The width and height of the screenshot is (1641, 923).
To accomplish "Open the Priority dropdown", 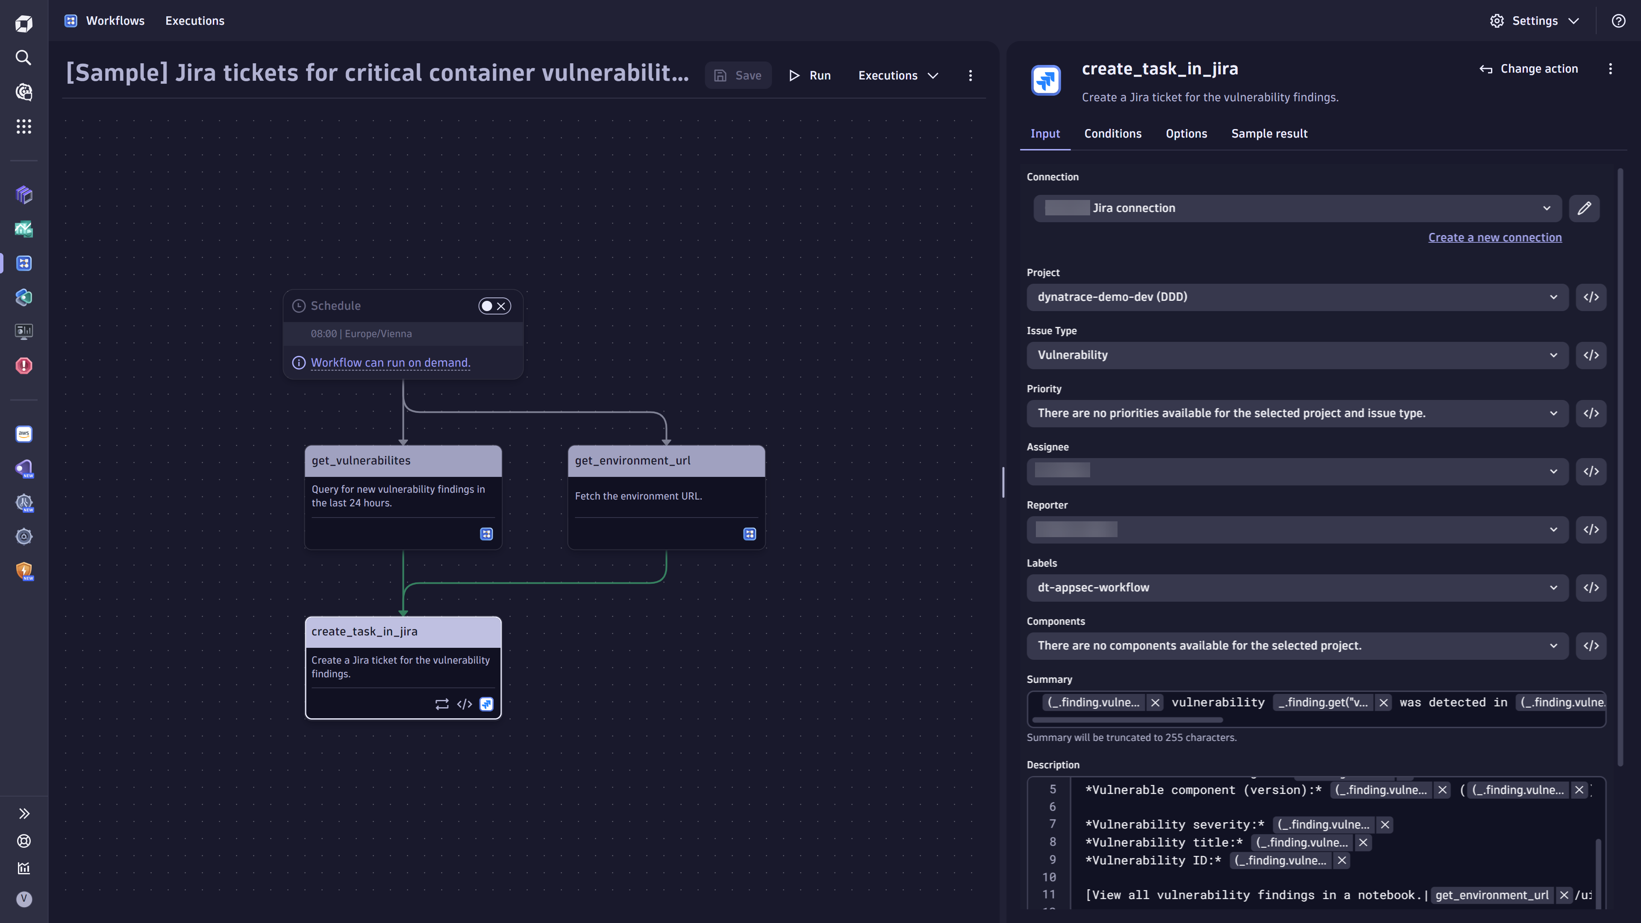I will click(x=1297, y=413).
